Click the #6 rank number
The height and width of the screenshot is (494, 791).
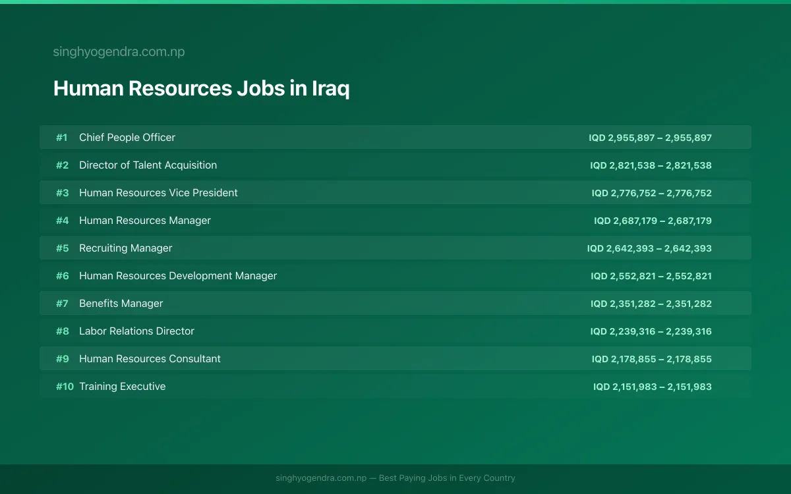point(62,276)
